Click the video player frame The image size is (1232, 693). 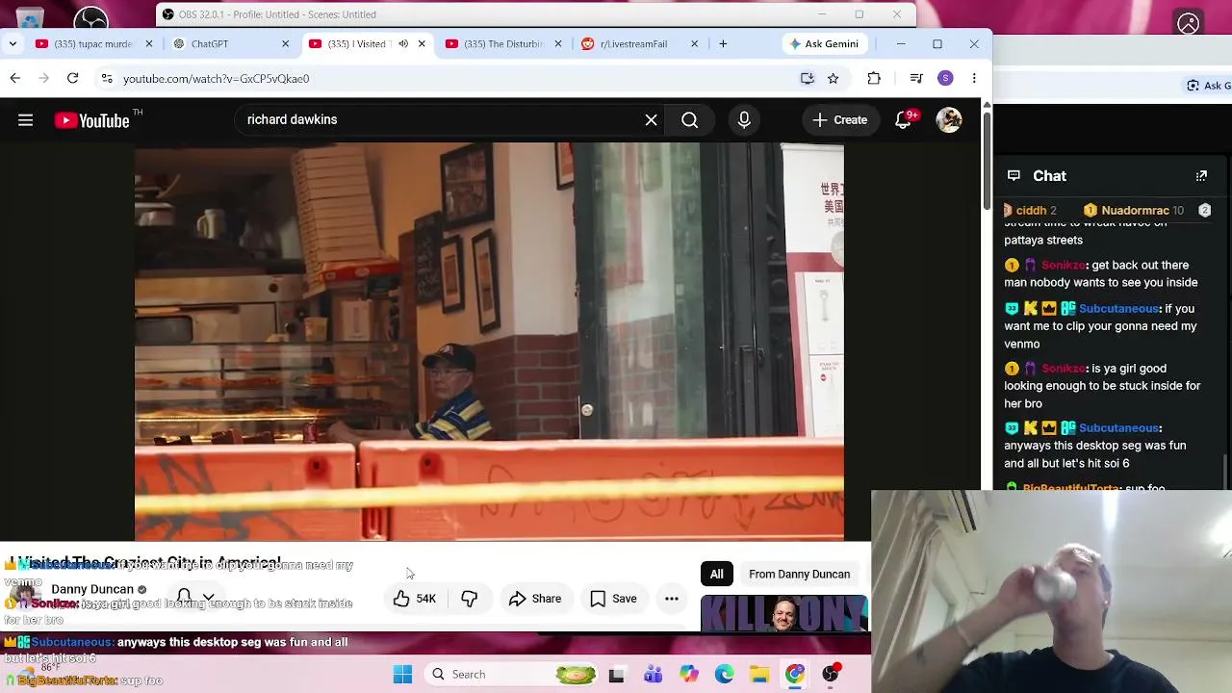pyautogui.click(x=489, y=342)
